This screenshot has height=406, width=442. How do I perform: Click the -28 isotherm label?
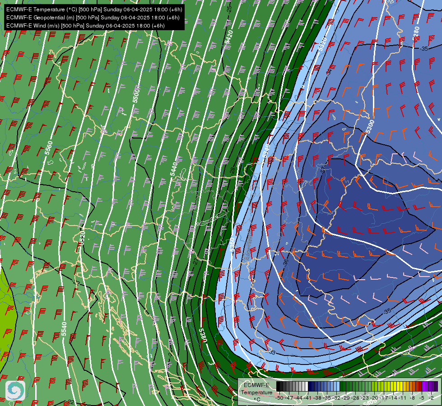pos(232,171)
